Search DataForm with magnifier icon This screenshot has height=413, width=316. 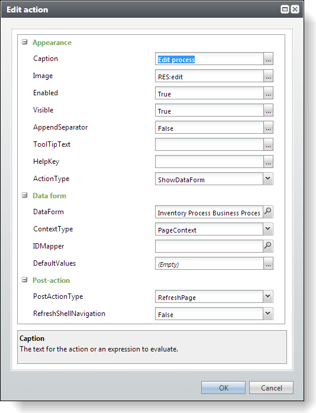pyautogui.click(x=268, y=212)
